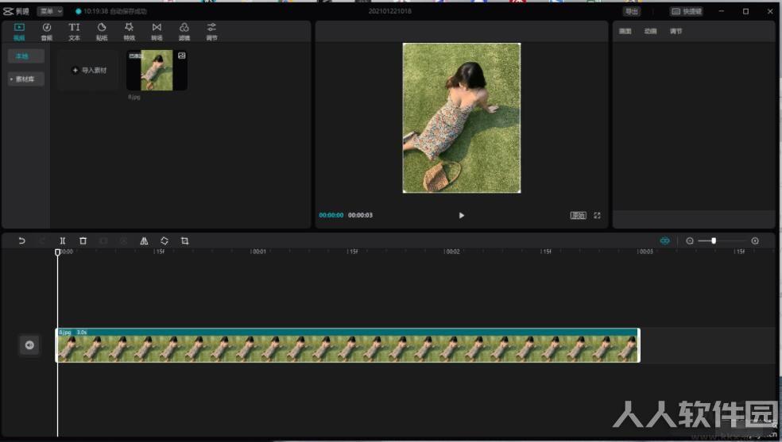Click the undo arrow in timeline toolbar
The height and width of the screenshot is (442, 782).
pos(21,241)
